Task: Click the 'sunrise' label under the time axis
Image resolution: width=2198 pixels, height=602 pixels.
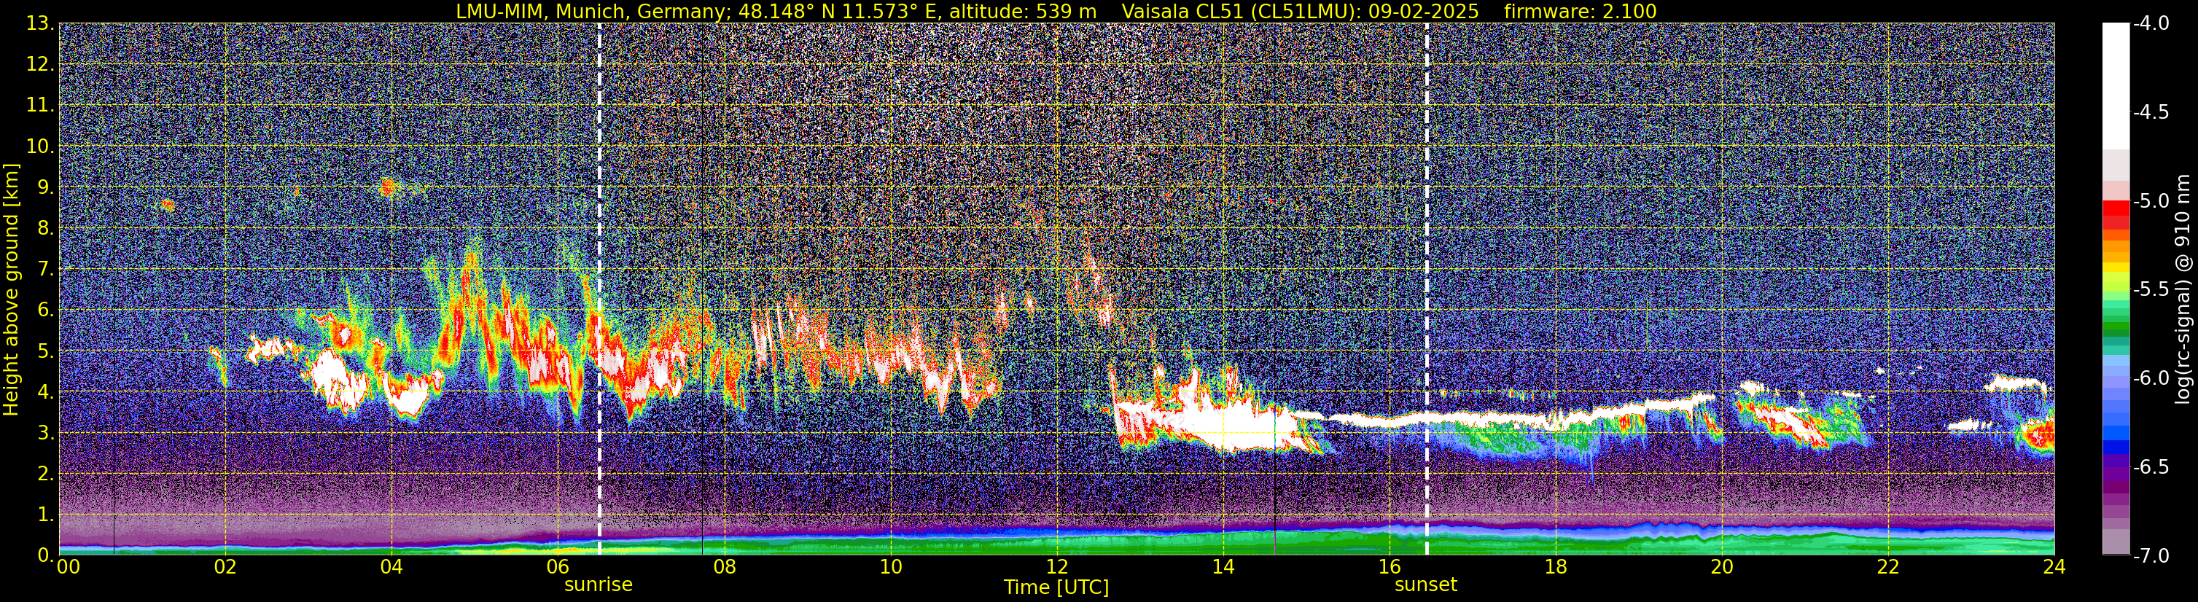Action: 598,585
